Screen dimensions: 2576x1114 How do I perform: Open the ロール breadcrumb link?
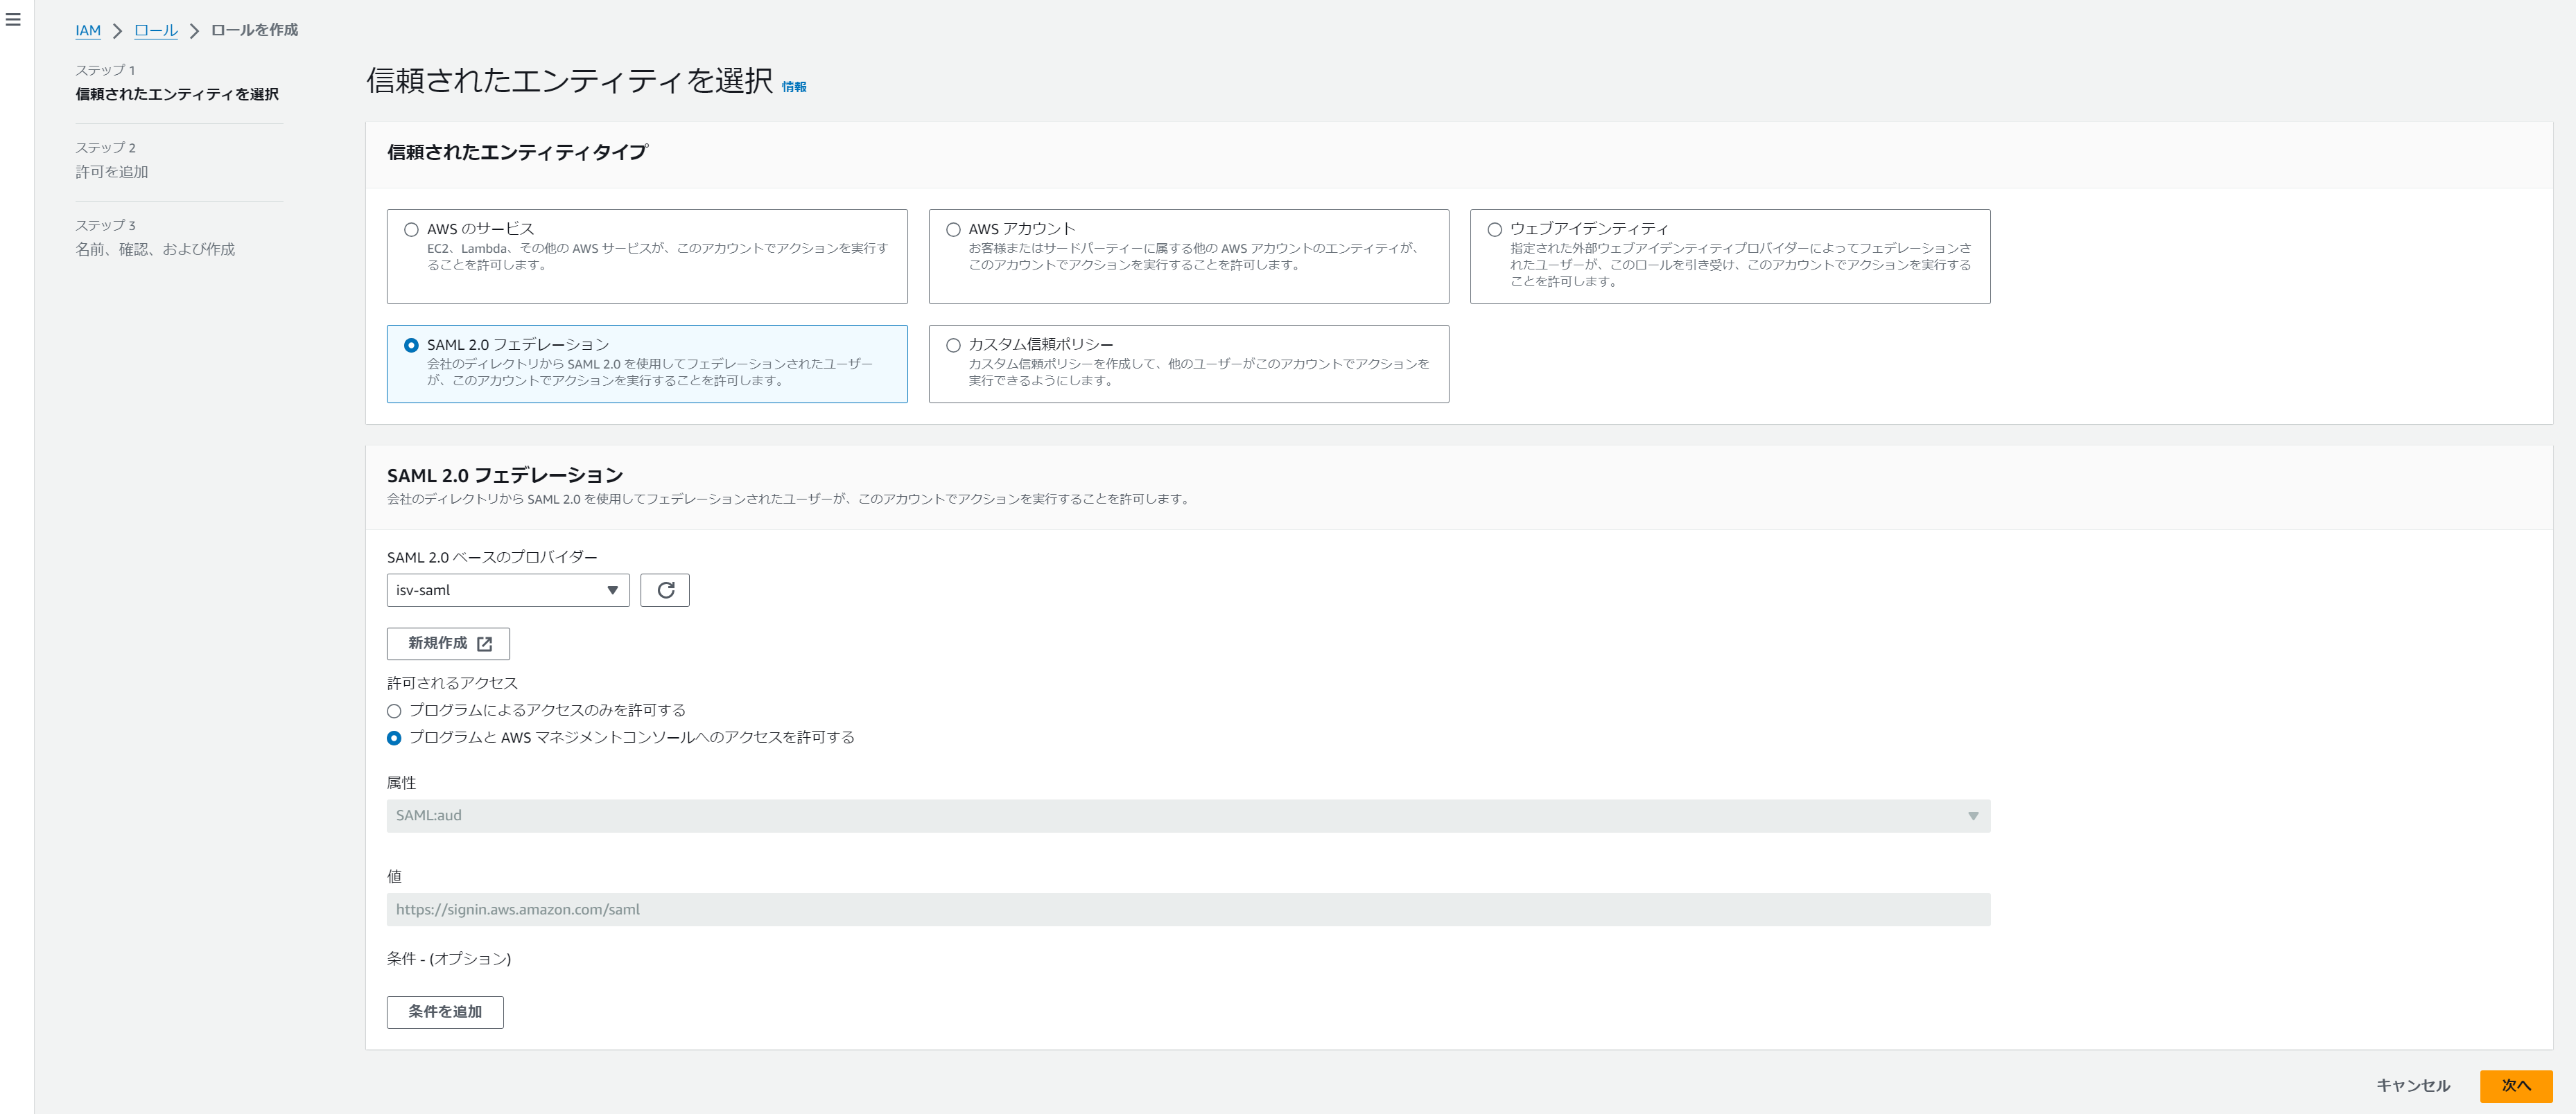(x=155, y=30)
